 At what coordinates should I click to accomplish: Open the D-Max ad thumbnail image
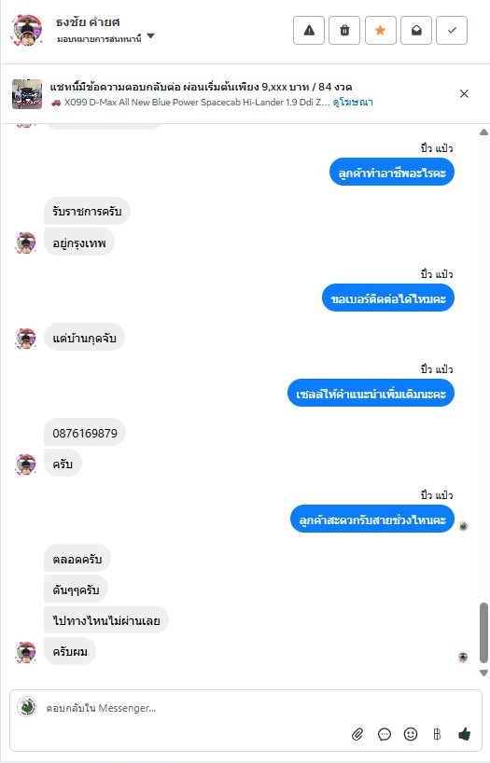(27, 94)
